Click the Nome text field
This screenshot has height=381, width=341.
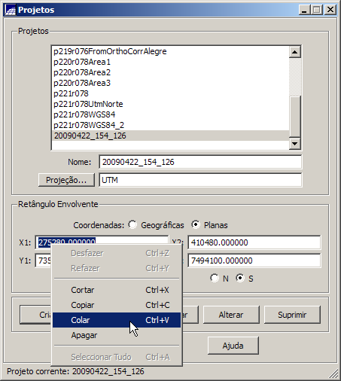[200, 162]
